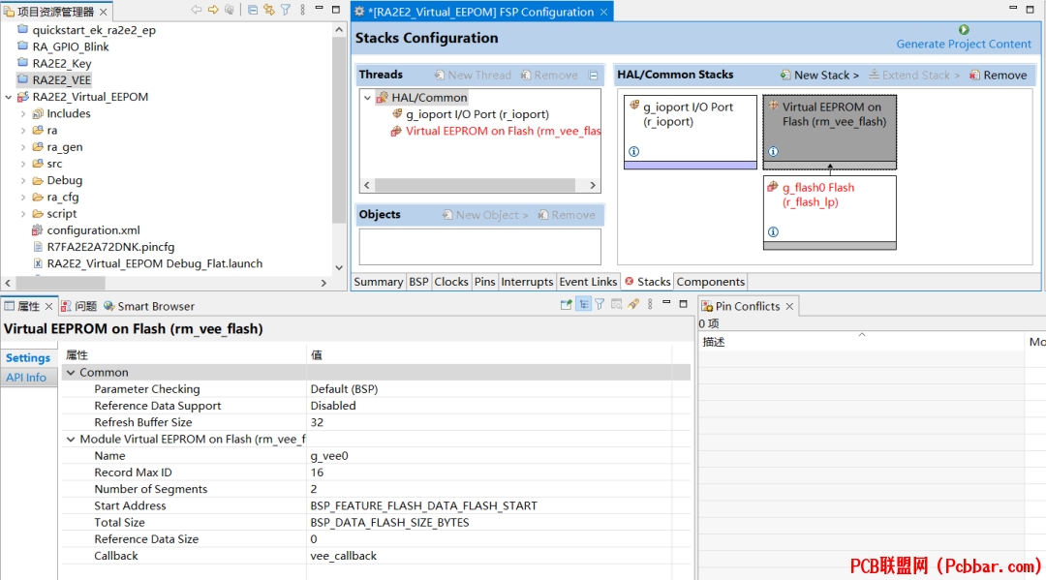Expand the Debug folder
The height and width of the screenshot is (580, 1046).
pos(22,181)
